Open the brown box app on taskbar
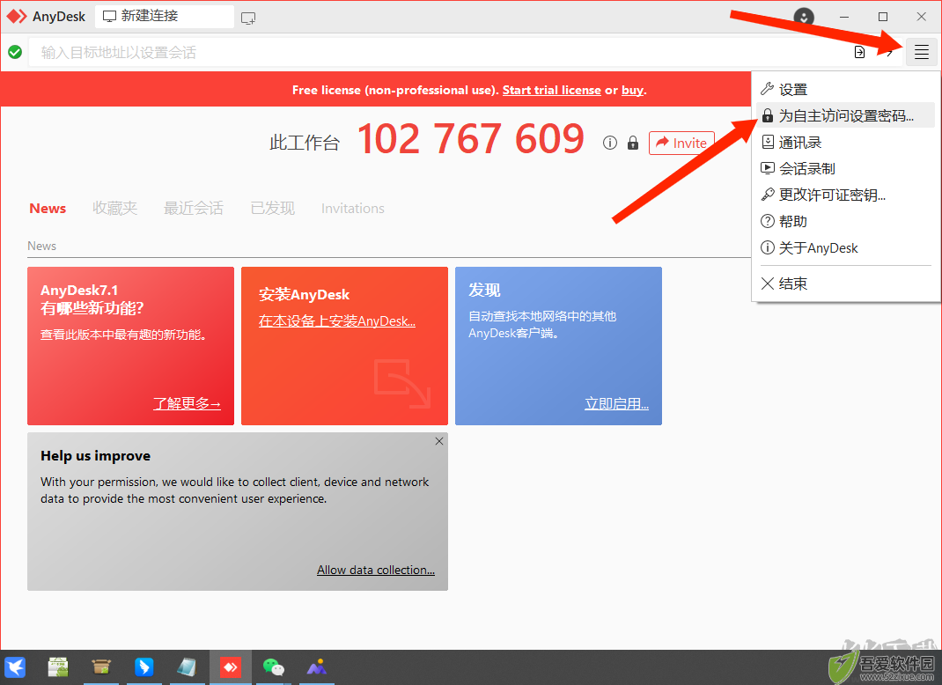The image size is (942, 685). pyautogui.click(x=101, y=667)
